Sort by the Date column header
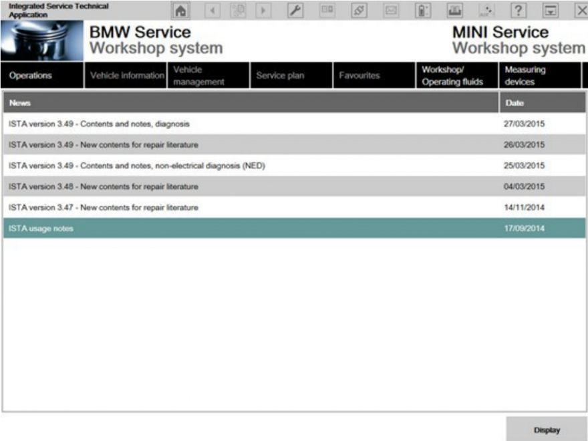This screenshot has width=588, height=441. point(543,103)
